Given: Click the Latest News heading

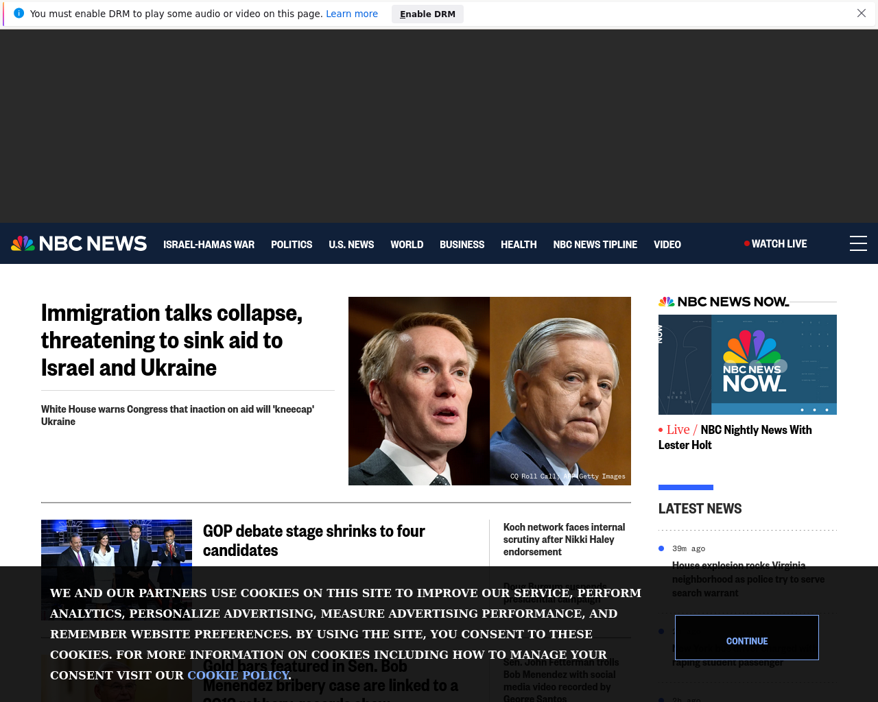Looking at the screenshot, I should pyautogui.click(x=700, y=508).
